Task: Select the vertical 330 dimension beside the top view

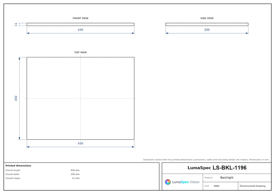Action: click(16, 98)
